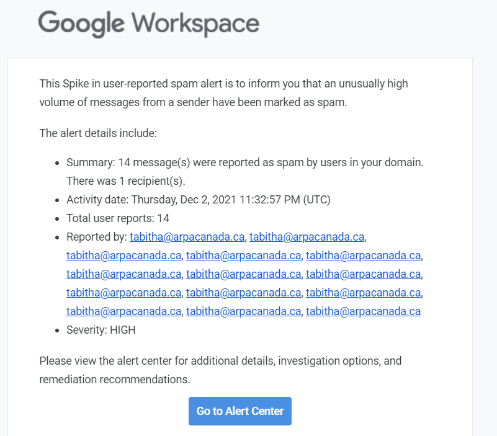
Task: Click the middle email link in the last reporter row
Action: 243,311
